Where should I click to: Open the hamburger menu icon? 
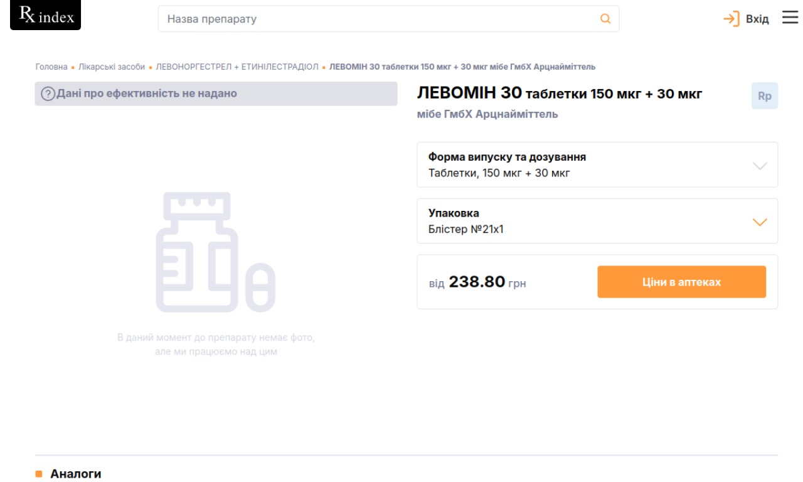tap(790, 18)
